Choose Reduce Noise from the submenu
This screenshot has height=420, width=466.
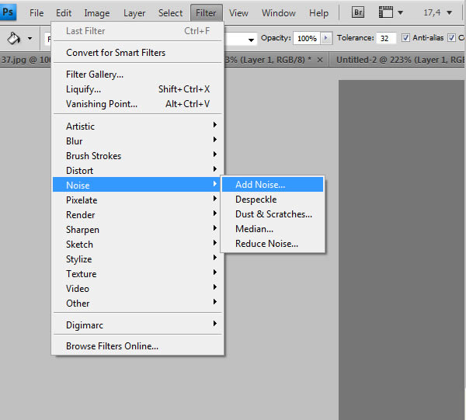266,244
